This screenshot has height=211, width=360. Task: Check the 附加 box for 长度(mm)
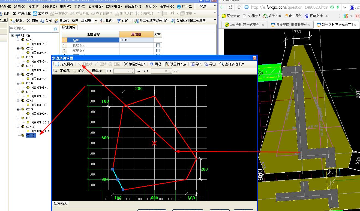click(x=158, y=45)
